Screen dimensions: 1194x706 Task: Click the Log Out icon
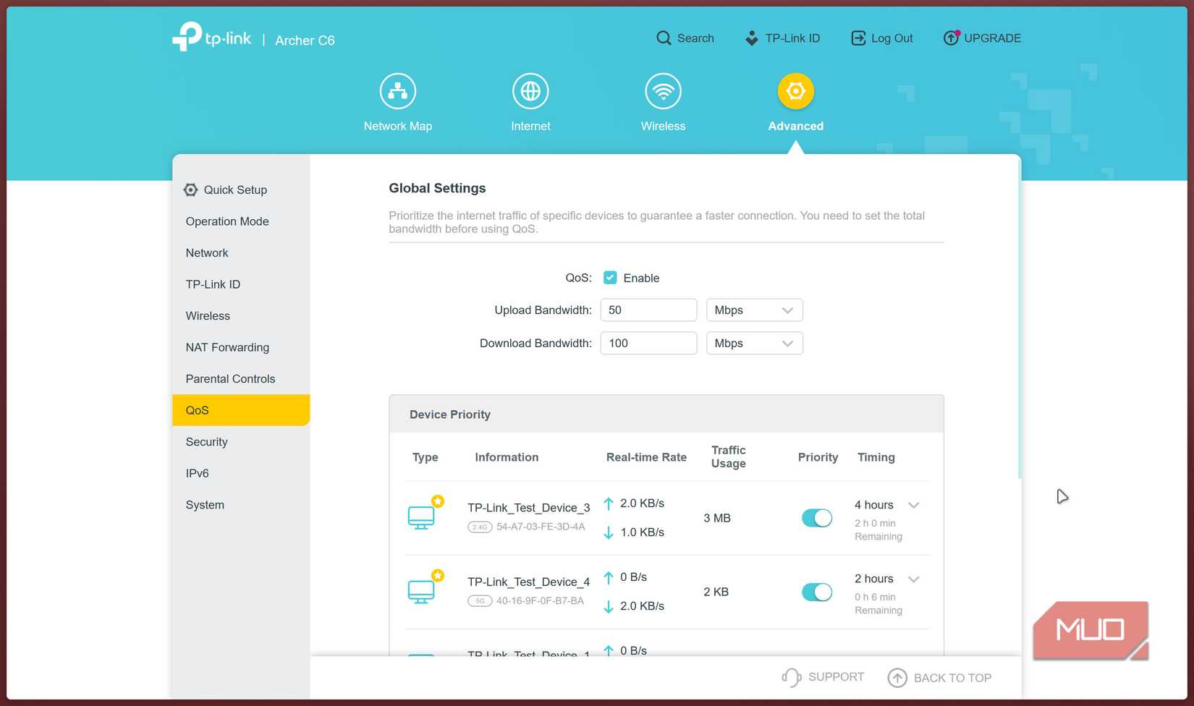[858, 38]
